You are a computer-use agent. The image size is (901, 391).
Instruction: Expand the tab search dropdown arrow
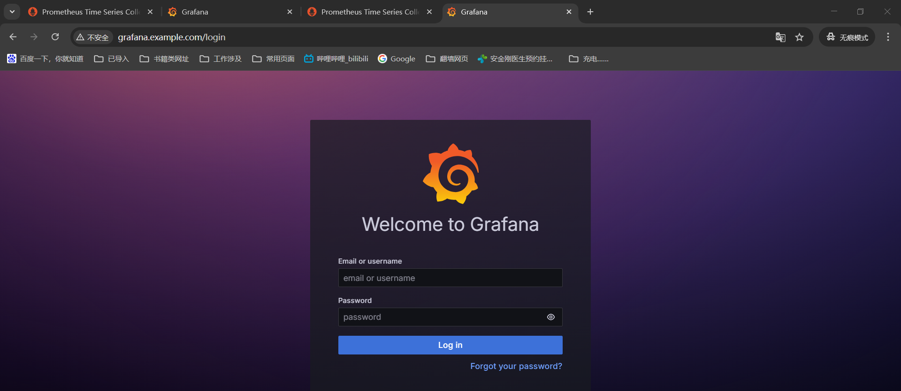click(x=12, y=12)
